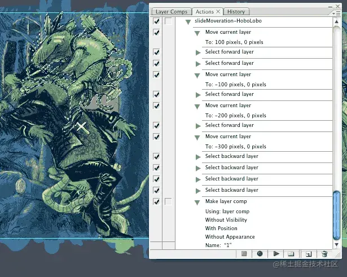
Task: Close the Actions tab with its X
Action: (218, 11)
